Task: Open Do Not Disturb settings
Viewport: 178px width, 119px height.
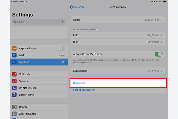Action: pos(39,88)
